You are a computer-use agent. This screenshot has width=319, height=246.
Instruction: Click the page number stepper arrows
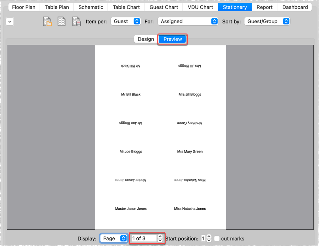tap(160, 239)
